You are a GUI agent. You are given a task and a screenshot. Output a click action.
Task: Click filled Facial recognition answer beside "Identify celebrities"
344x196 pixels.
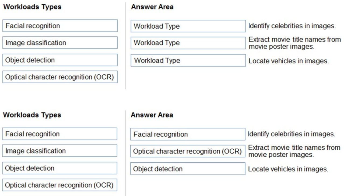pos(188,134)
